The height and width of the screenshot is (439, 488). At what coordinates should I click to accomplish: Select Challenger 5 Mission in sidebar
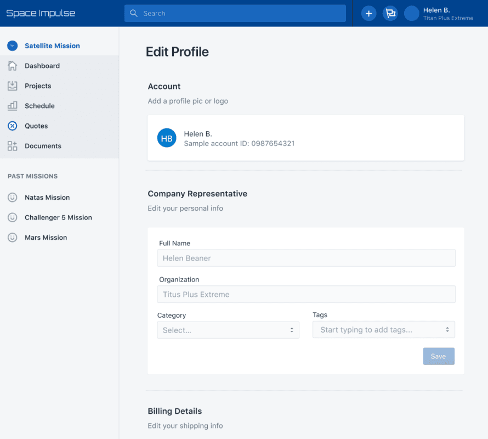click(x=58, y=218)
